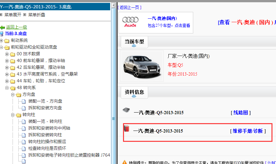Screen dimensions: 276x164
Task: Collapse the 方向盘 subfolder node
Action: [x=13, y=95]
